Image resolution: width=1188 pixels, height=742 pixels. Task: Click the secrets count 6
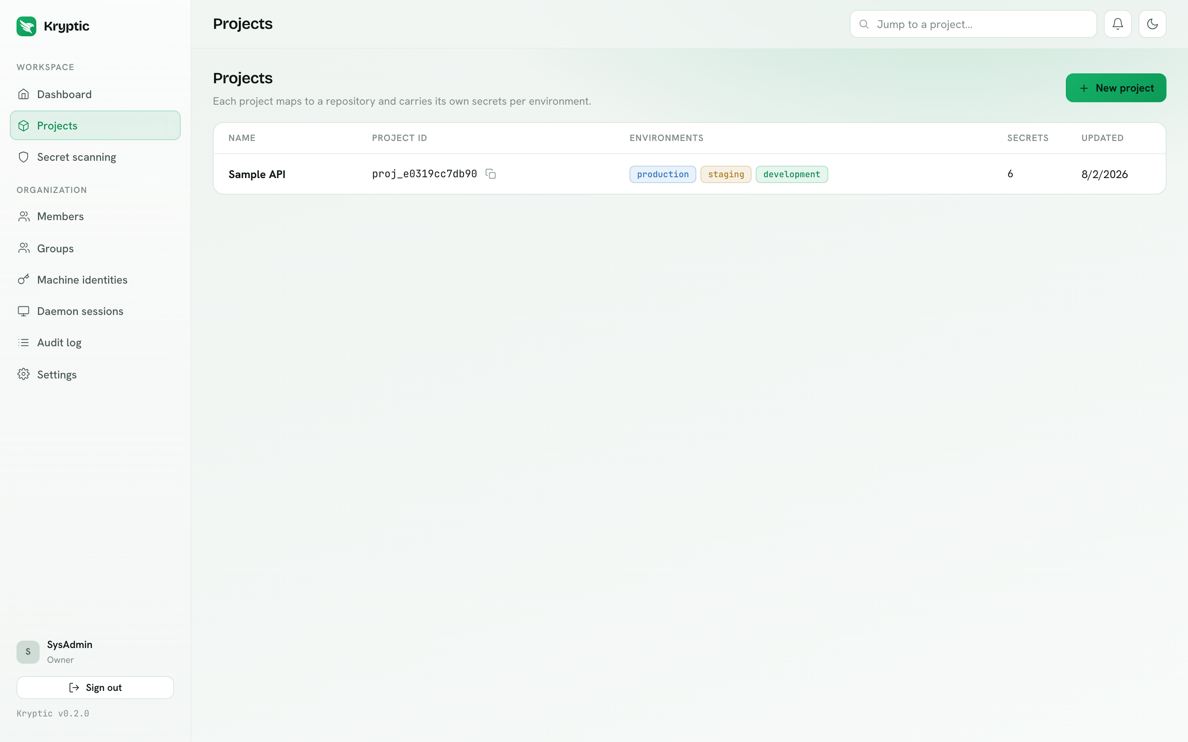click(x=1010, y=174)
